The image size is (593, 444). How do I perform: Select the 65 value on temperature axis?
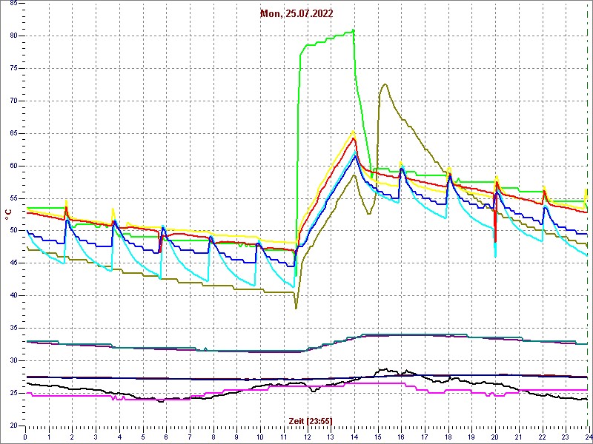[12, 133]
